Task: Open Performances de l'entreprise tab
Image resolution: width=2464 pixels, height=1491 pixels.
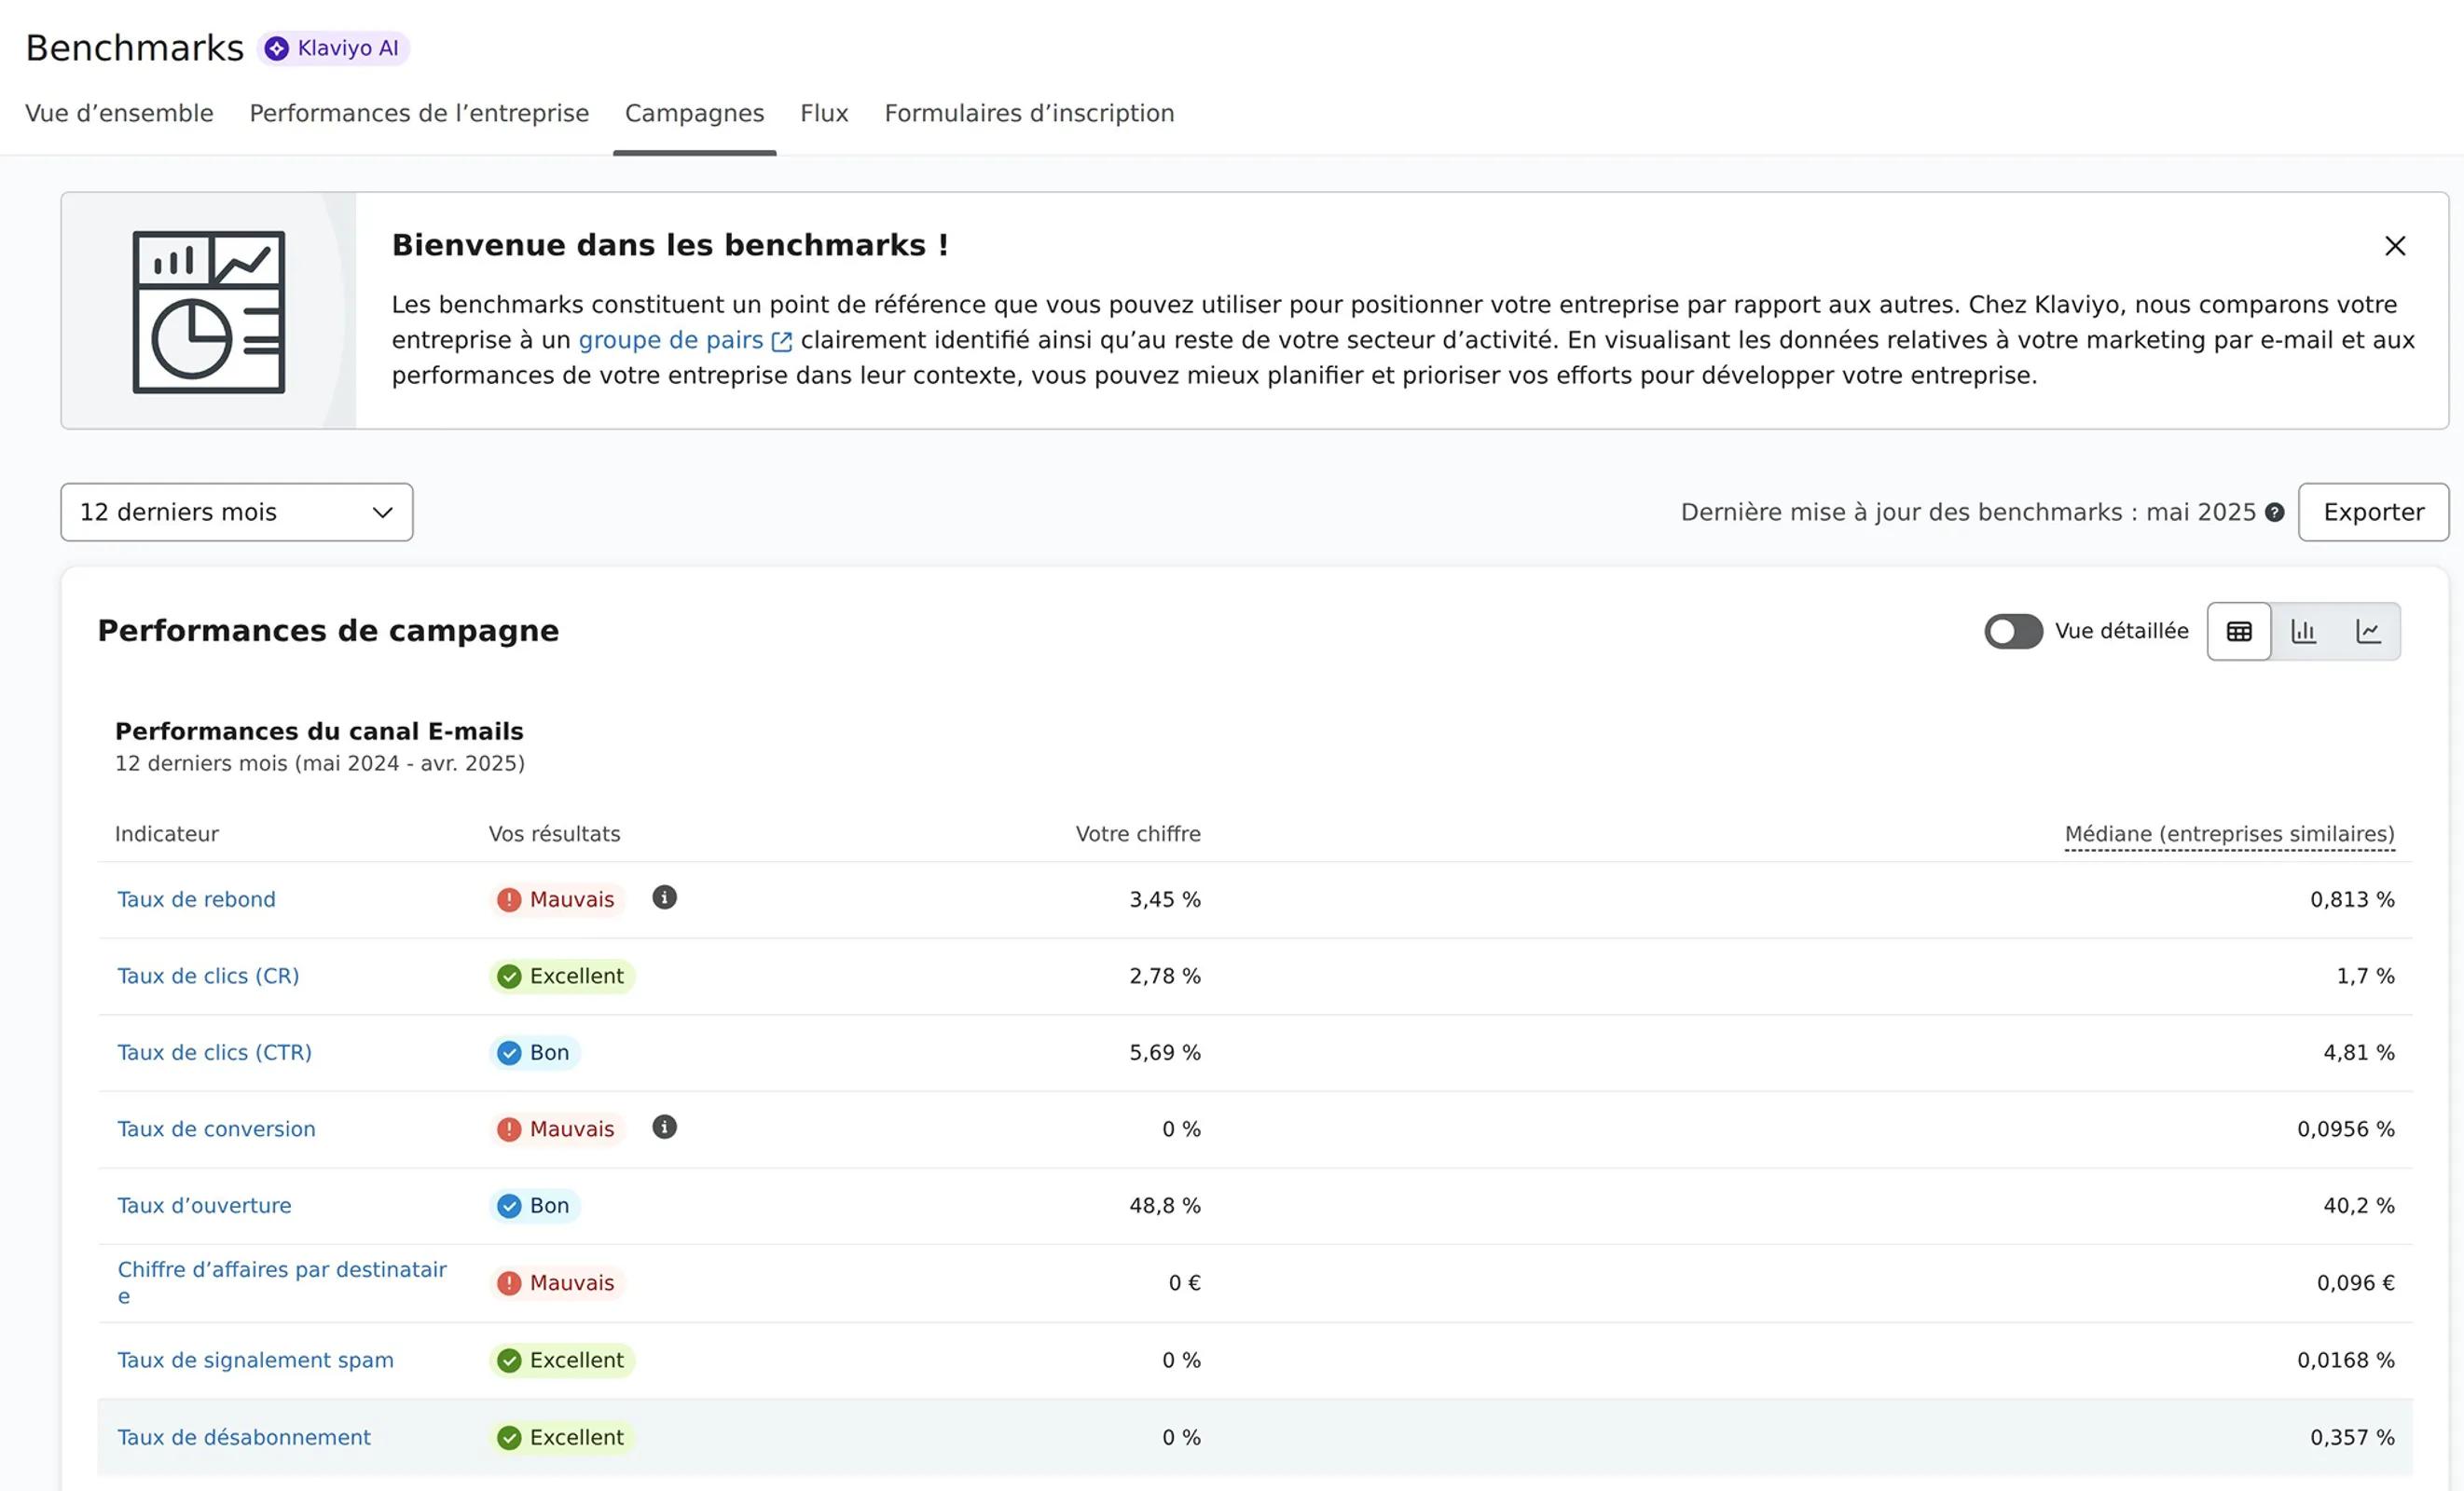Action: tap(419, 114)
